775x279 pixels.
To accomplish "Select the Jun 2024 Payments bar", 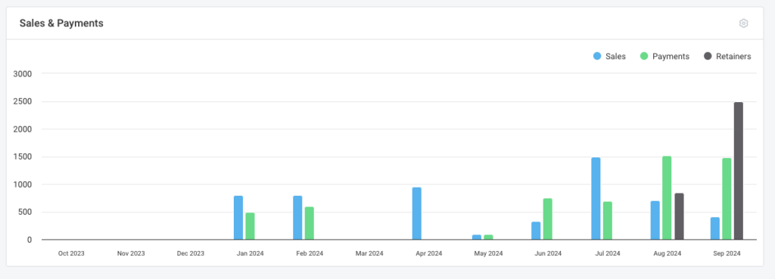I will pos(548,219).
